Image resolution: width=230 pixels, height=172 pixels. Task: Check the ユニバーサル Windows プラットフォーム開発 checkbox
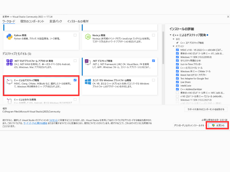[x=153, y=80]
